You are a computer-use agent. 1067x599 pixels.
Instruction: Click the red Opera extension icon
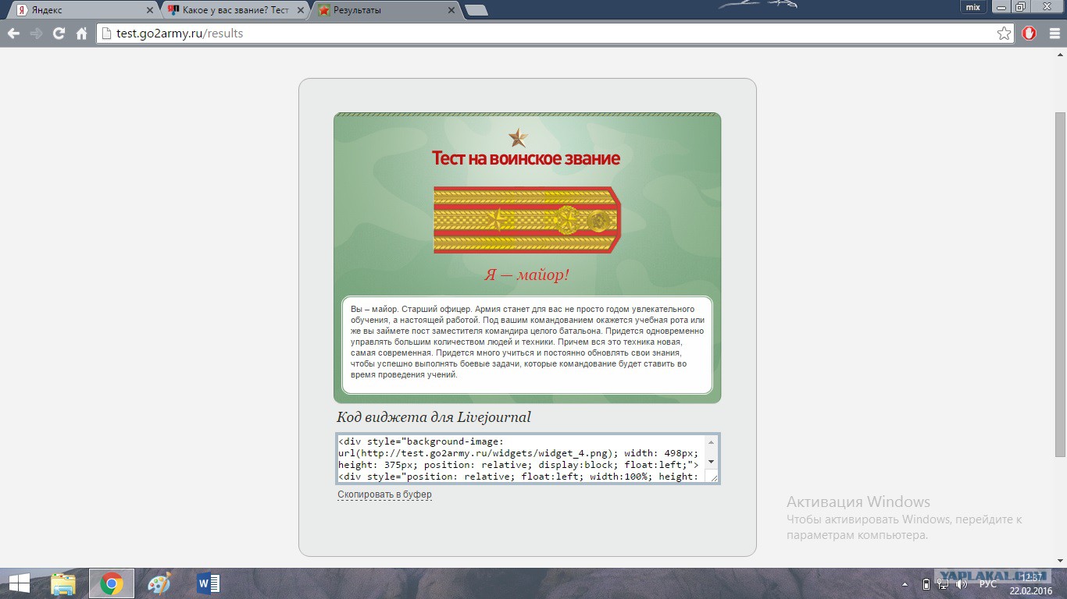coord(1029,34)
